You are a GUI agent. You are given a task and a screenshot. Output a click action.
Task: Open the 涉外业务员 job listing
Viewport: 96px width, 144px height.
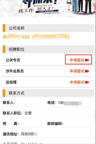coord(15,71)
